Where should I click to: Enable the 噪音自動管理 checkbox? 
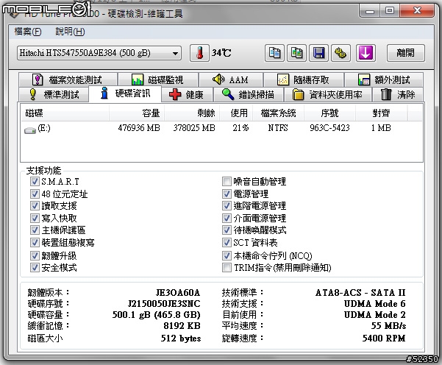[227, 181]
